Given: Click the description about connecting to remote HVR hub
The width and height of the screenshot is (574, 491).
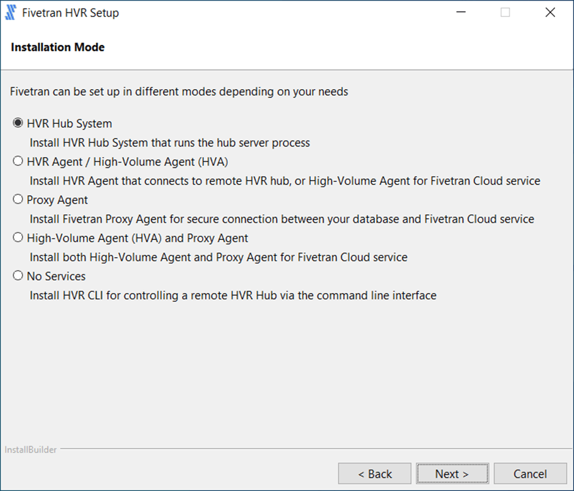Looking at the screenshot, I should [x=285, y=181].
